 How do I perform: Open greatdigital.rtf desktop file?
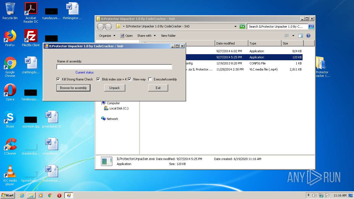(x=51, y=119)
